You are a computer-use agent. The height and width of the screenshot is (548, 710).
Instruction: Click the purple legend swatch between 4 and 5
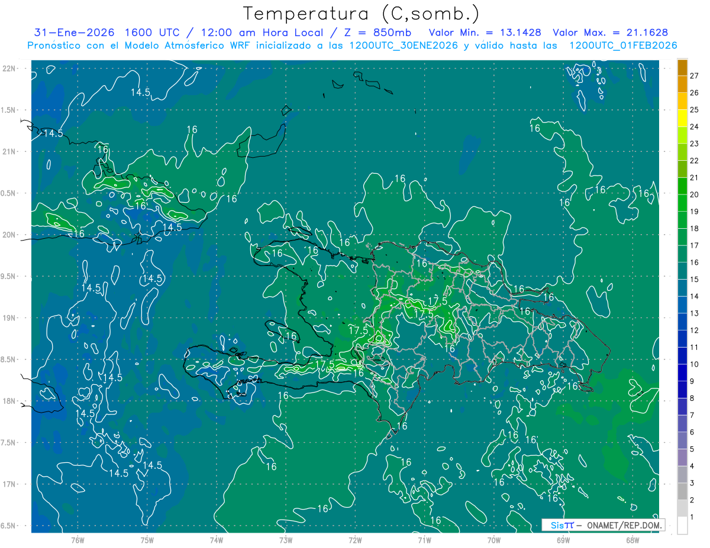pos(682,458)
